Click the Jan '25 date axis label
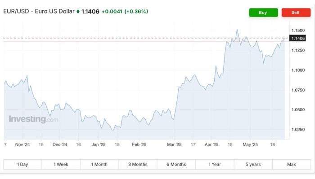The width and height of the screenshot is (315, 179). click(99, 144)
